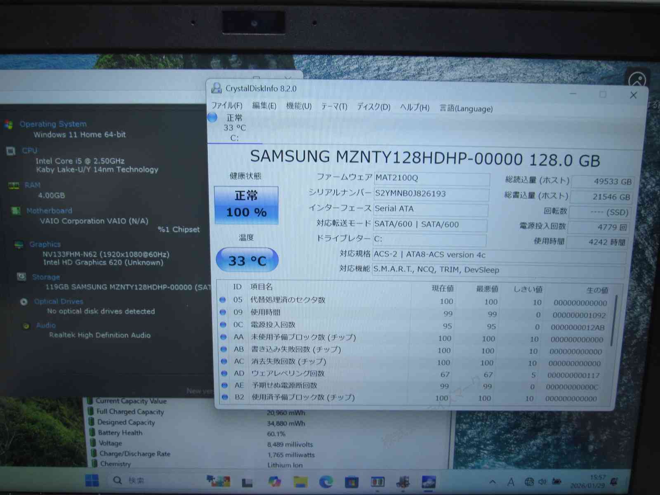Open the 言語(Language) menu
Screen dimensions: 660x495
coord(466,108)
